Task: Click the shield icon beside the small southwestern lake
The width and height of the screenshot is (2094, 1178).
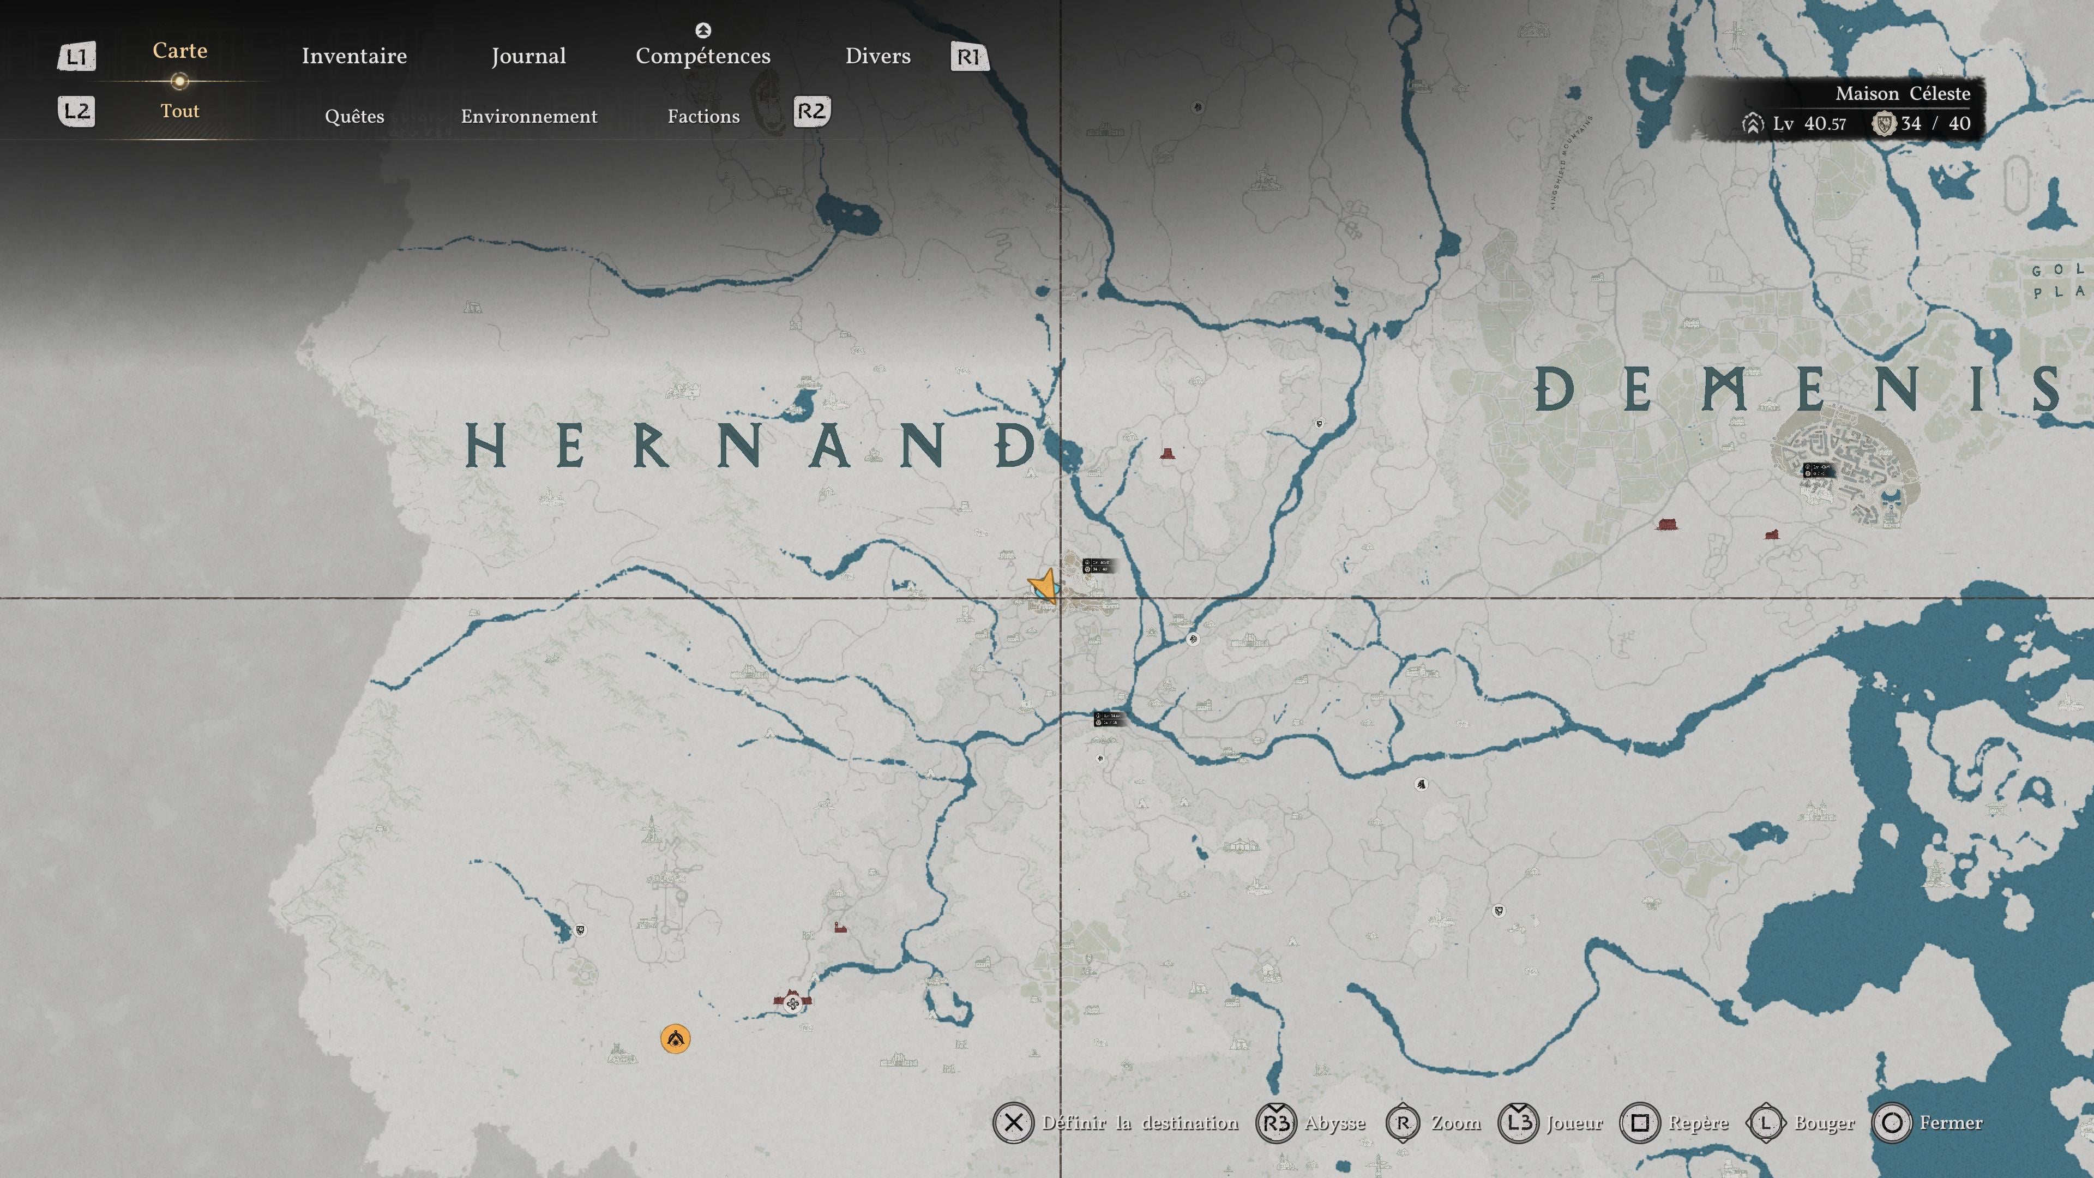Action: (580, 930)
